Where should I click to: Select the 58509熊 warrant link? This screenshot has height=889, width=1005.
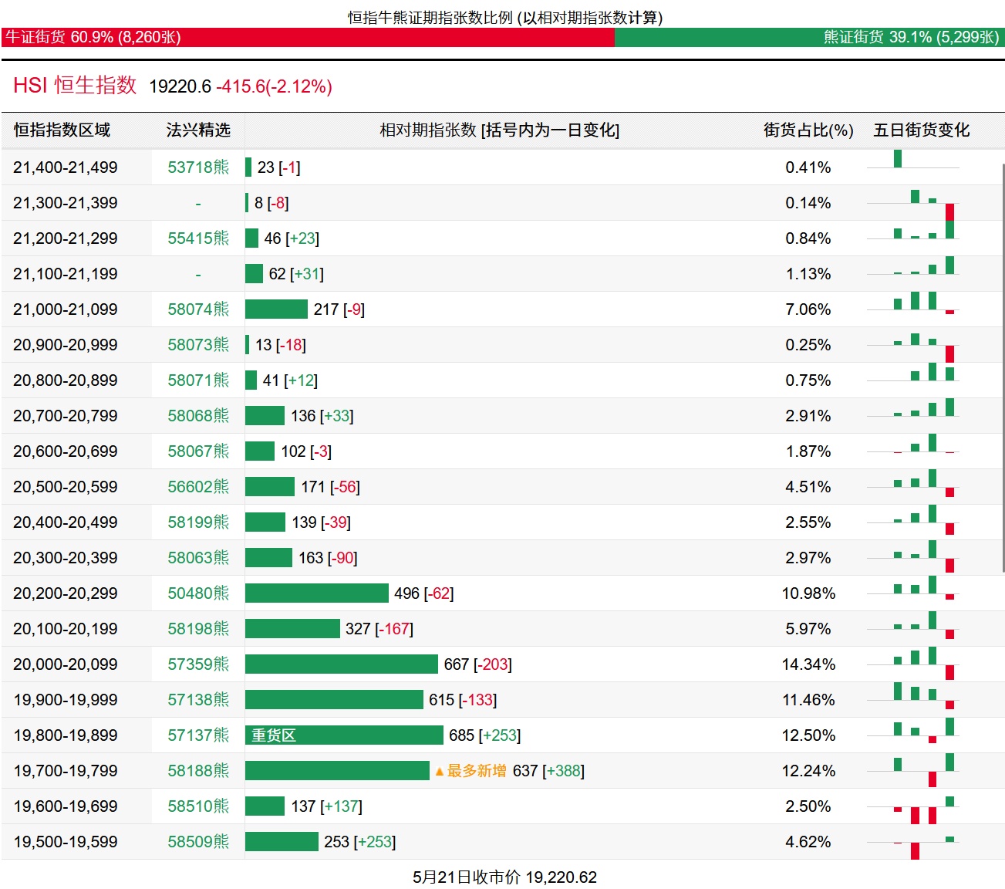pos(198,842)
